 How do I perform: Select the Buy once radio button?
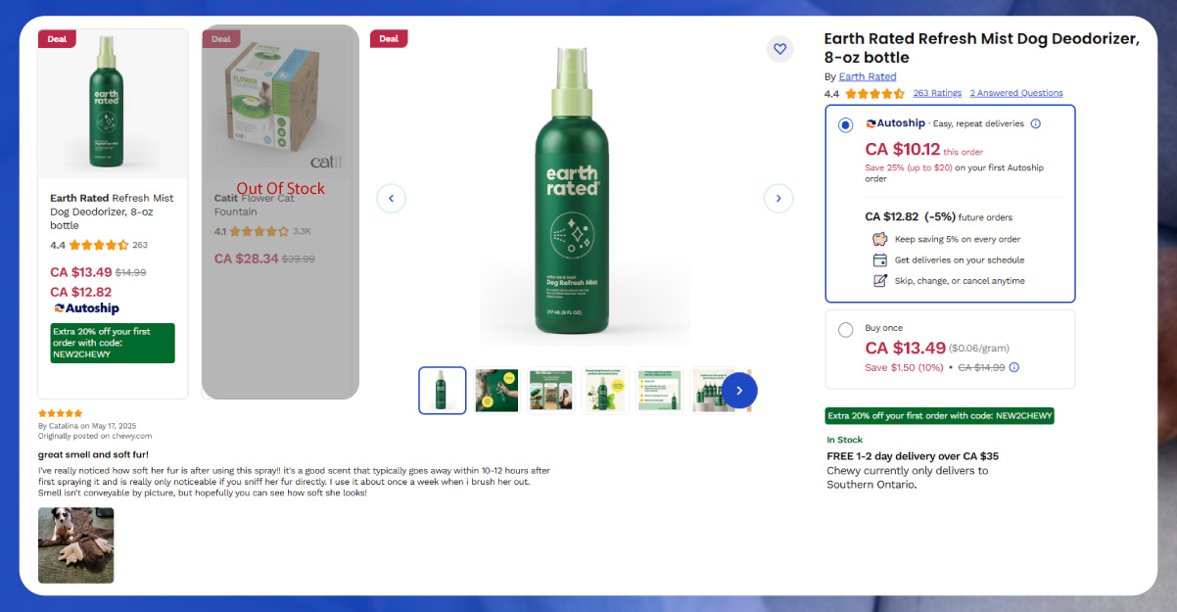pyautogui.click(x=846, y=330)
